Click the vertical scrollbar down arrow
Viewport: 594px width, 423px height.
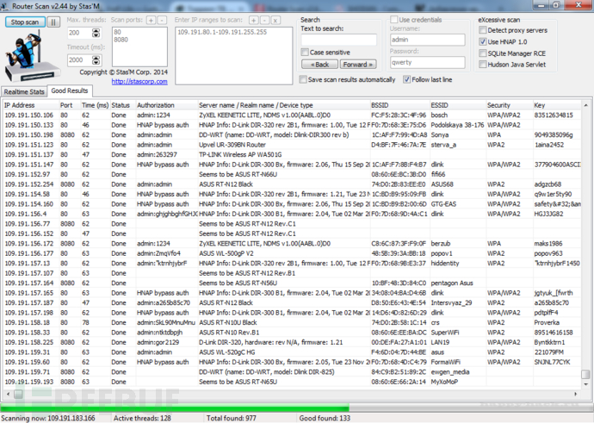pyautogui.click(x=585, y=384)
